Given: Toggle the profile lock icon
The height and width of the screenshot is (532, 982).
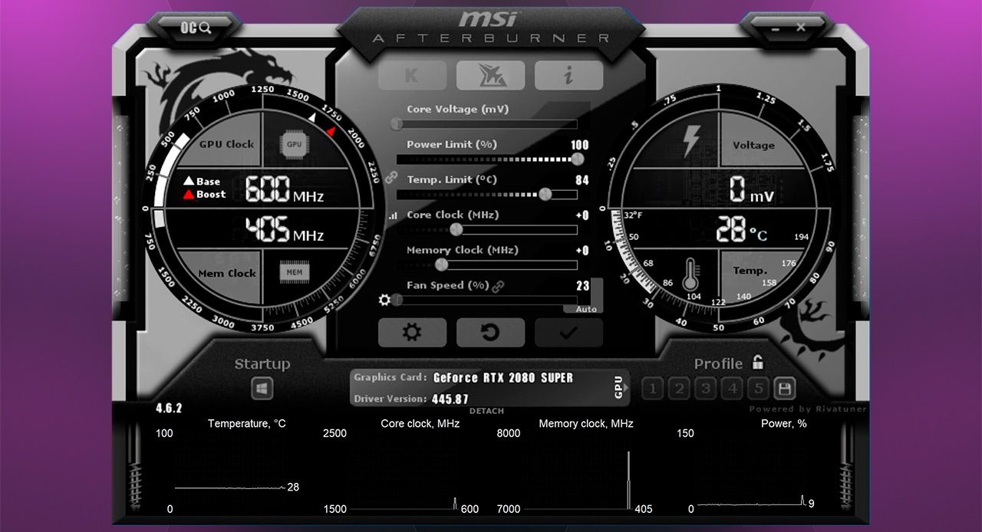Looking at the screenshot, I should (x=758, y=363).
